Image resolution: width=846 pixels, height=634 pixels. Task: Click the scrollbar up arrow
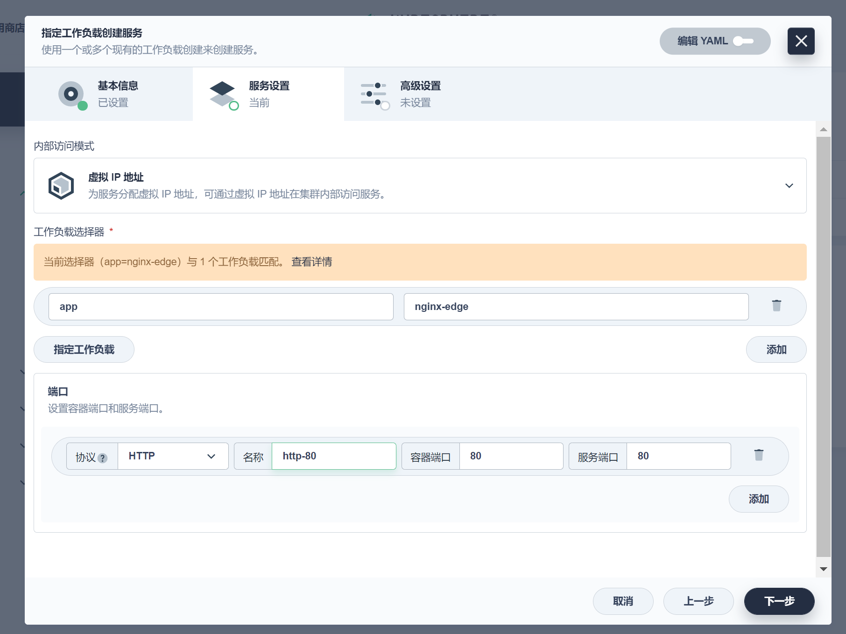pyautogui.click(x=824, y=129)
